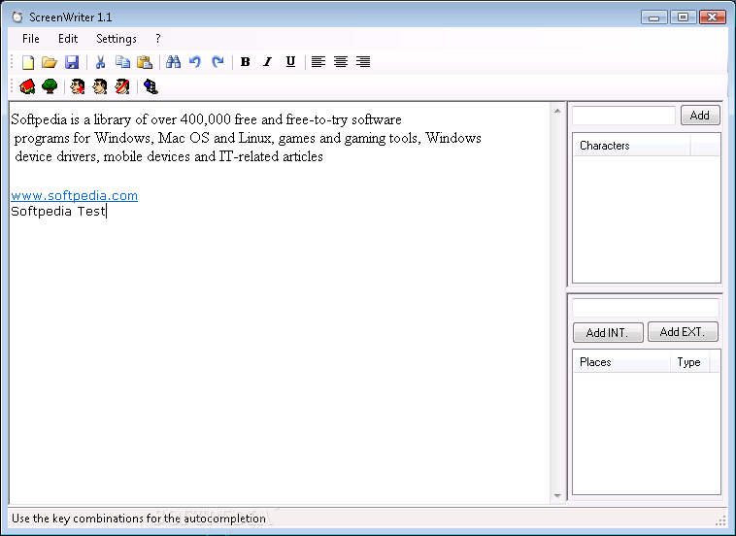Close the ScreenWriter window

[x=713, y=17]
